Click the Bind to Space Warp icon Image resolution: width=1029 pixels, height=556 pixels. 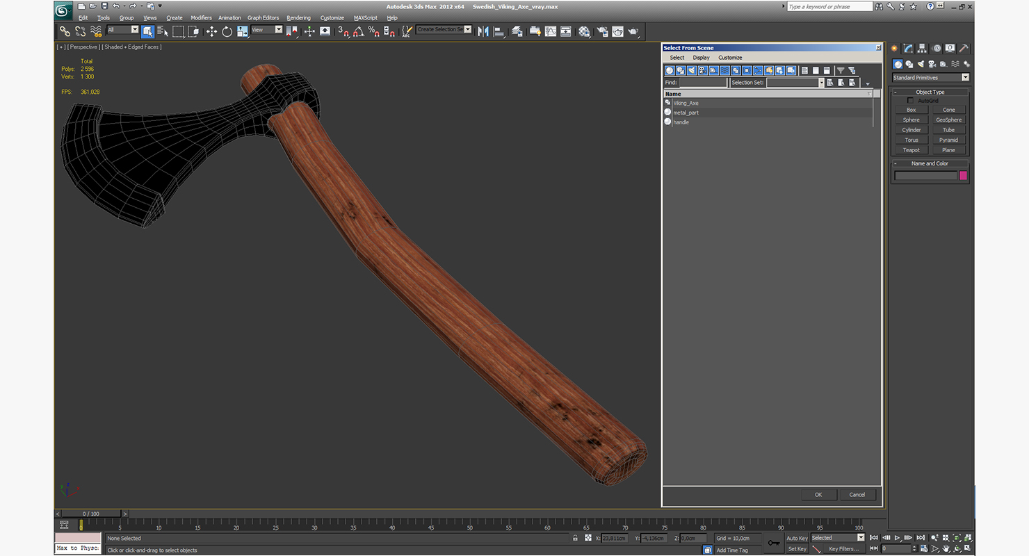coord(96,31)
